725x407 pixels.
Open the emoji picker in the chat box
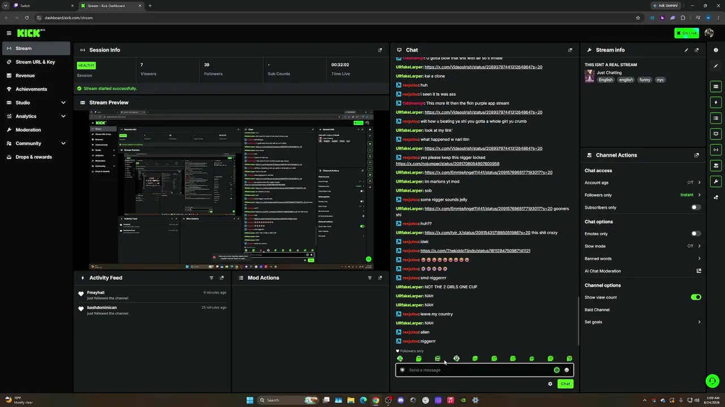tap(566, 370)
